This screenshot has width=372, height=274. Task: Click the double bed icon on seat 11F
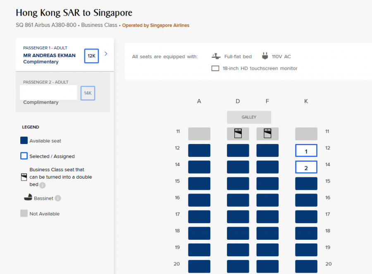tap(267, 133)
